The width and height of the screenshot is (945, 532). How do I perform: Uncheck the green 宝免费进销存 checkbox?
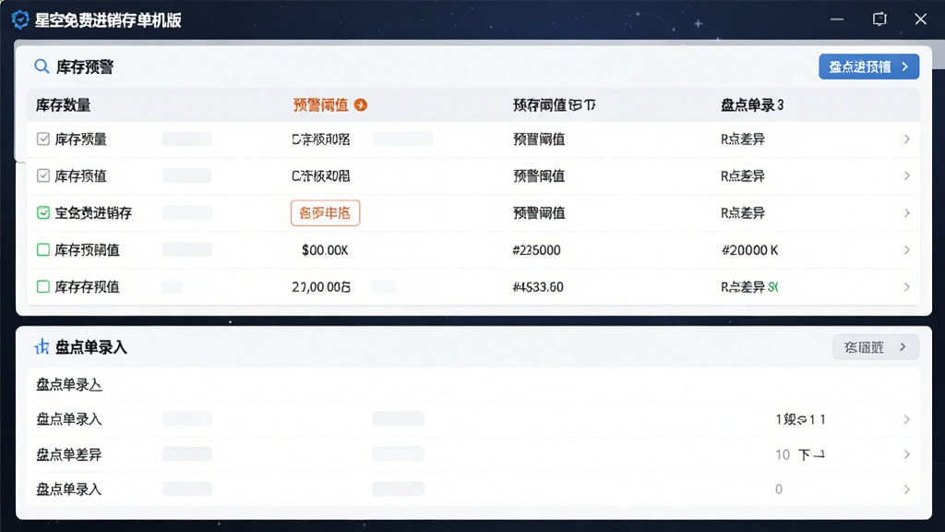(42, 212)
